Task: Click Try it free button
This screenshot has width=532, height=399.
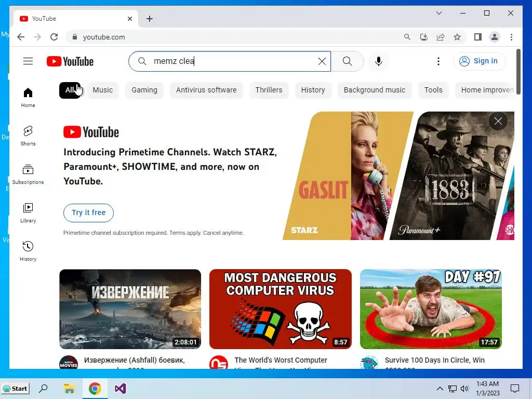Action: pyautogui.click(x=88, y=212)
